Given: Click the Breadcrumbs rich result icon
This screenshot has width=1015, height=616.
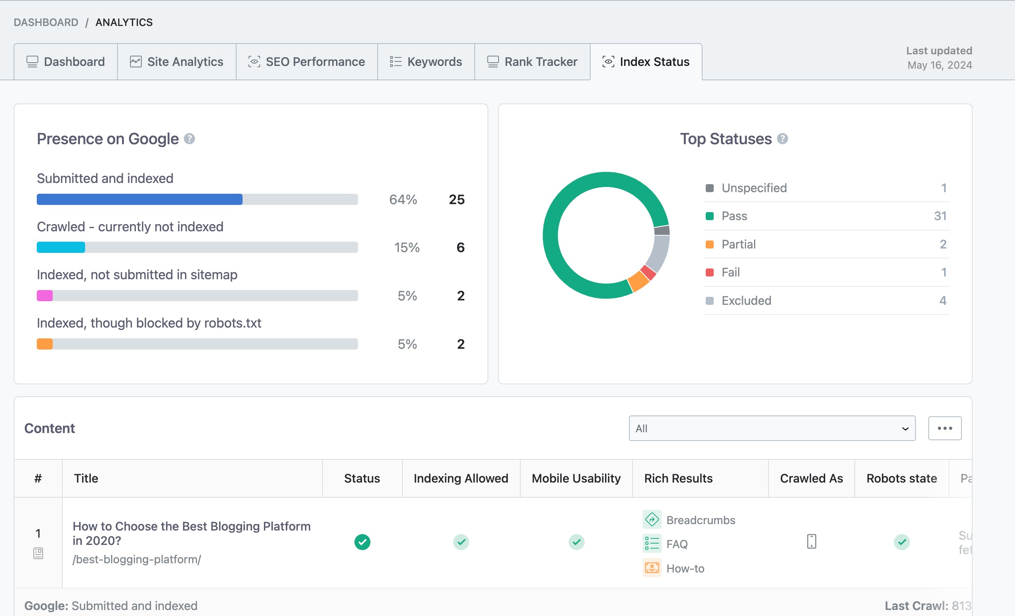Looking at the screenshot, I should [x=652, y=520].
